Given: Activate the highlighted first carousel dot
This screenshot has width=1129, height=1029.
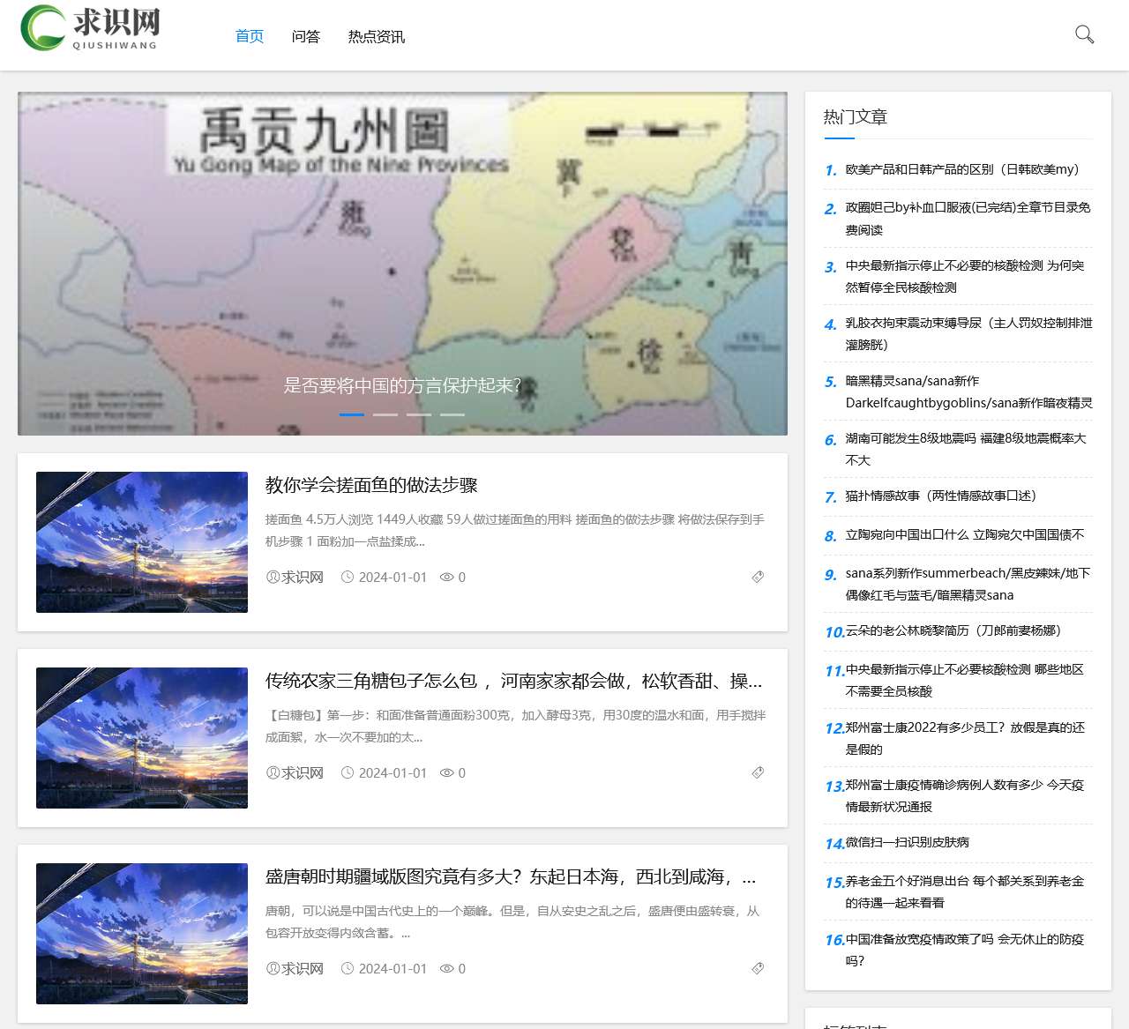Looking at the screenshot, I should click(x=352, y=414).
